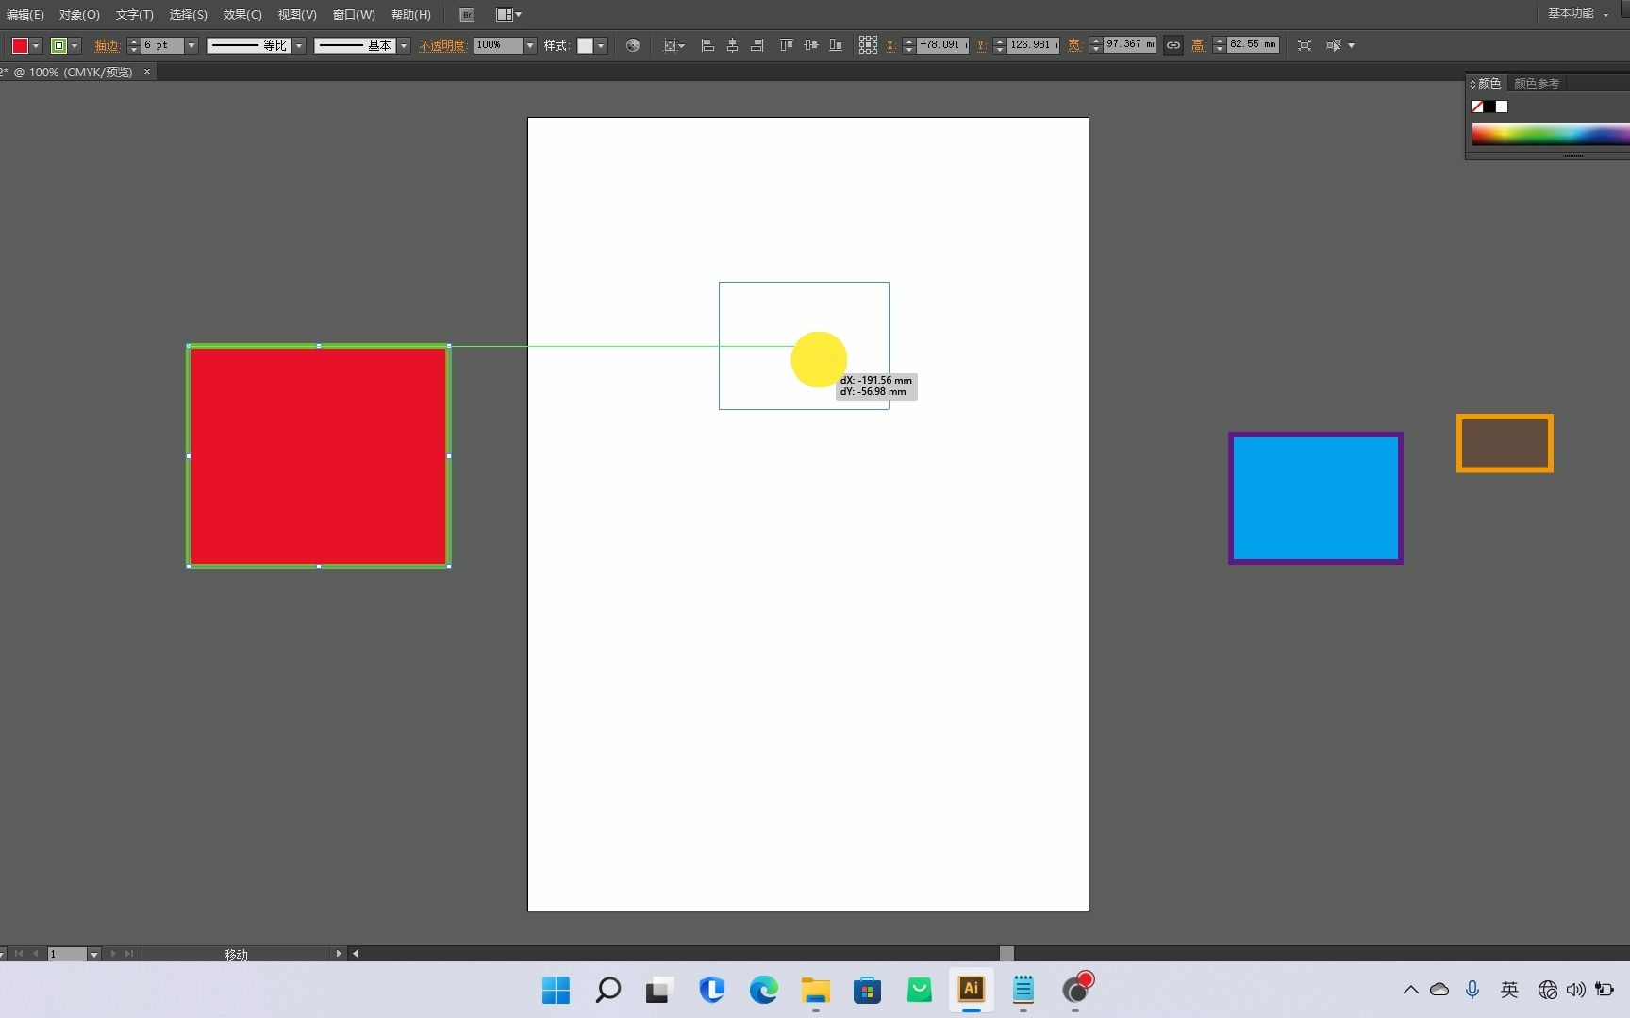Click vertical align top icon
Screen dimensions: 1630x1018
tap(786, 45)
